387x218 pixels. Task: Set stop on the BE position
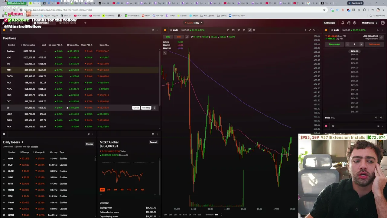[146, 108]
